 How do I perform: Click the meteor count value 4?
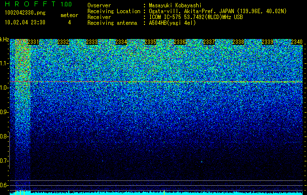(x=69, y=22)
